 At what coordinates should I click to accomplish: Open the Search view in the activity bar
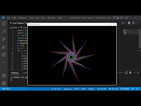click(4, 32)
